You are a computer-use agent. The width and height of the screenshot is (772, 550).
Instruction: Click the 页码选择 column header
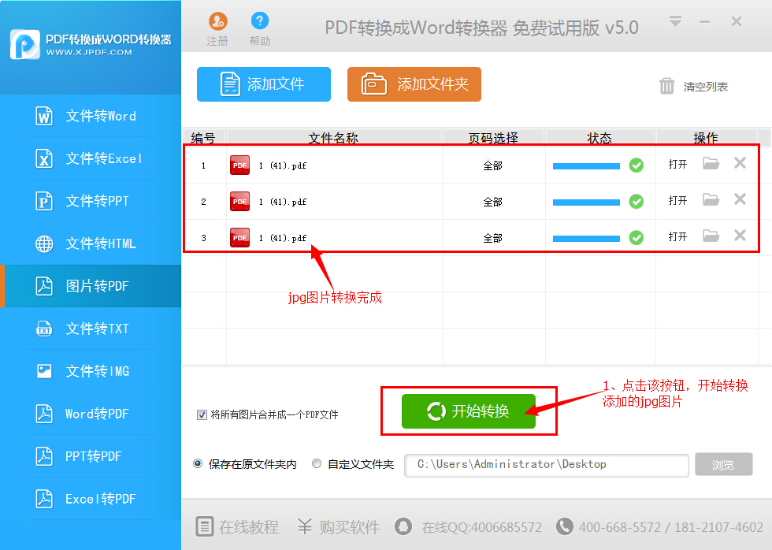493,138
